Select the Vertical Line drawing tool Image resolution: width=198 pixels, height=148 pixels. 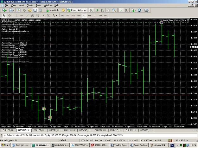click(x=16, y=15)
